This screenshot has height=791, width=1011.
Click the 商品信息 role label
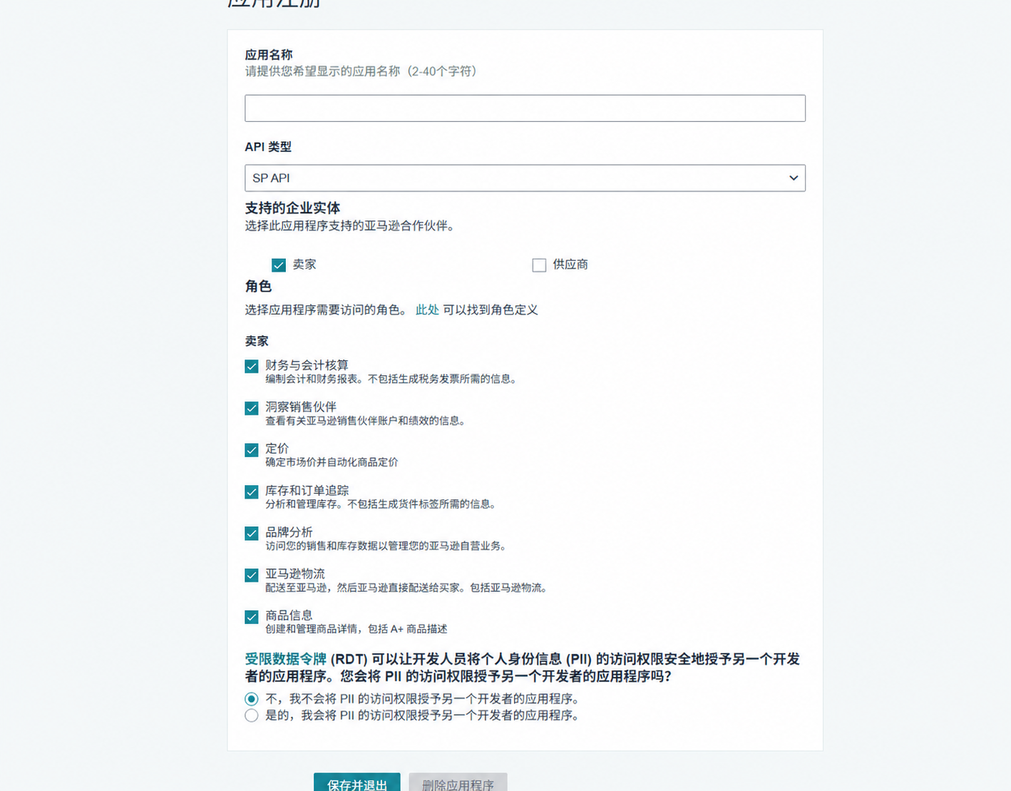point(289,615)
